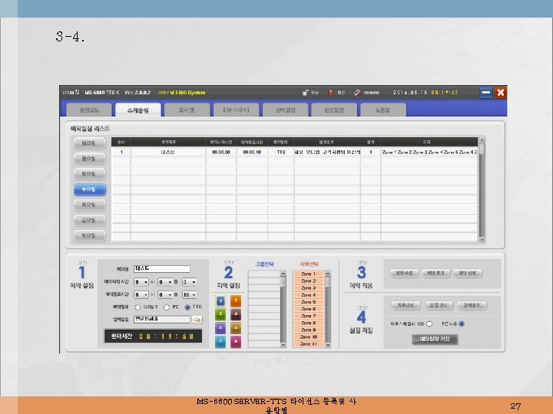Open the end time seconds dropdown showing 10

coord(190,294)
